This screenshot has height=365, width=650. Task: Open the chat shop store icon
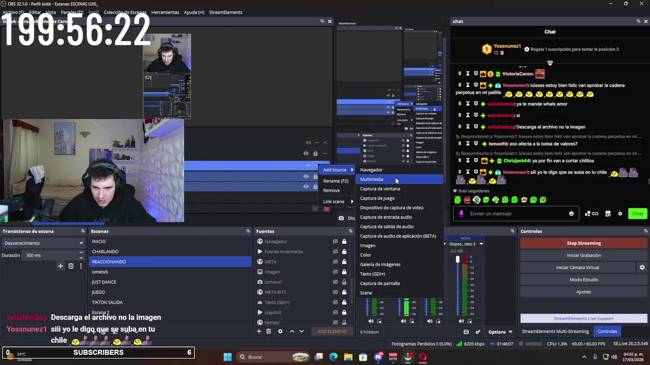pyautogui.click(x=608, y=213)
